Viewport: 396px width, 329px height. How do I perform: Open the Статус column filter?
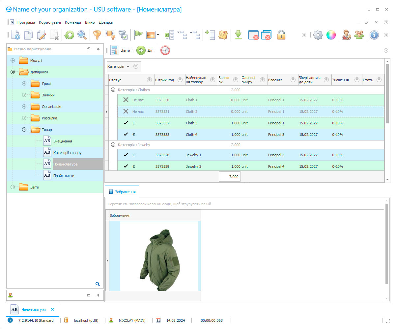(149, 80)
